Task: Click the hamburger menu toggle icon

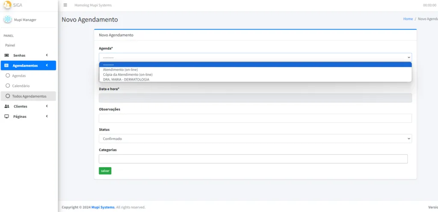Action: (65, 5)
